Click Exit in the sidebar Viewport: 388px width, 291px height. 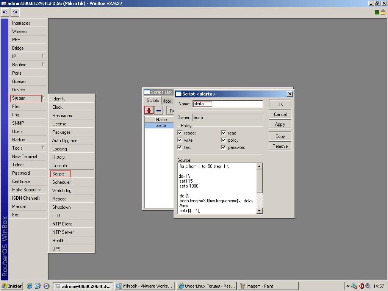pos(28,215)
